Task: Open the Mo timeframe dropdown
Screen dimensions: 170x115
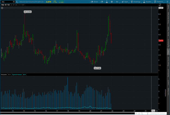Action: [x=117, y=2]
